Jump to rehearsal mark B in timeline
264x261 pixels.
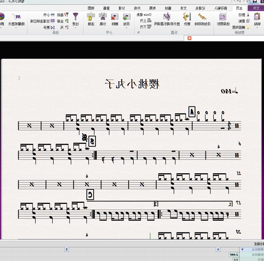tap(66, 249)
